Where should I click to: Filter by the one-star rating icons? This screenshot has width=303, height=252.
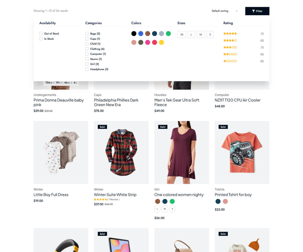(230, 61)
